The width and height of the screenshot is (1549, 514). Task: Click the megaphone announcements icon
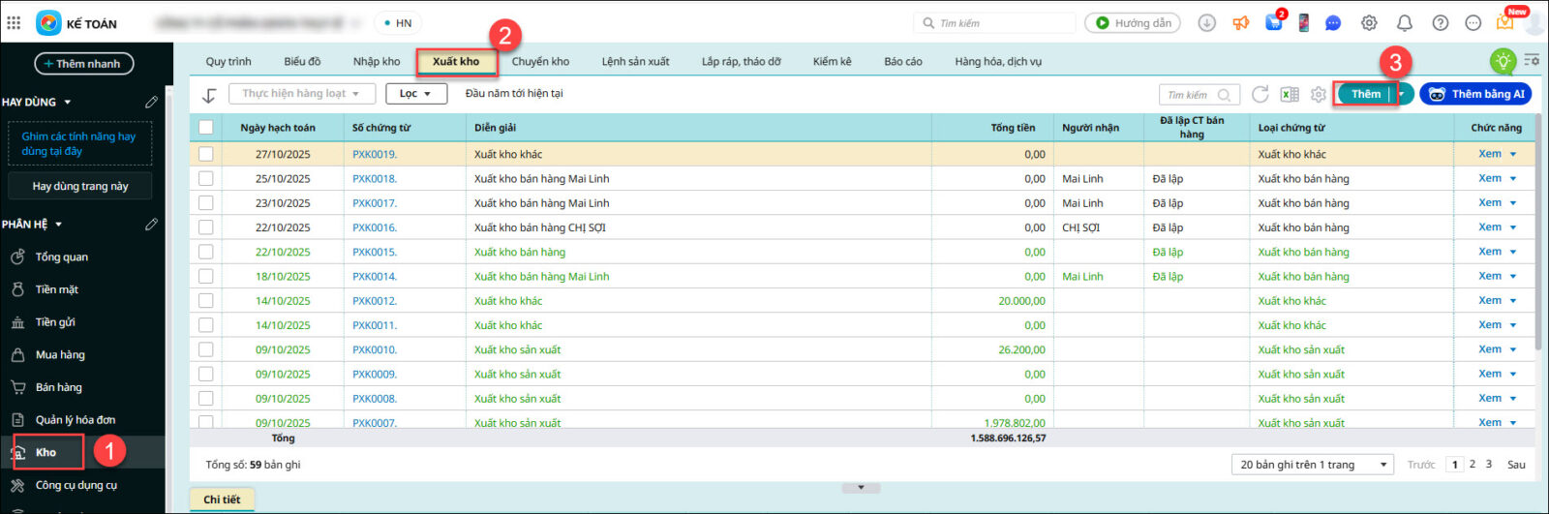point(1240,23)
